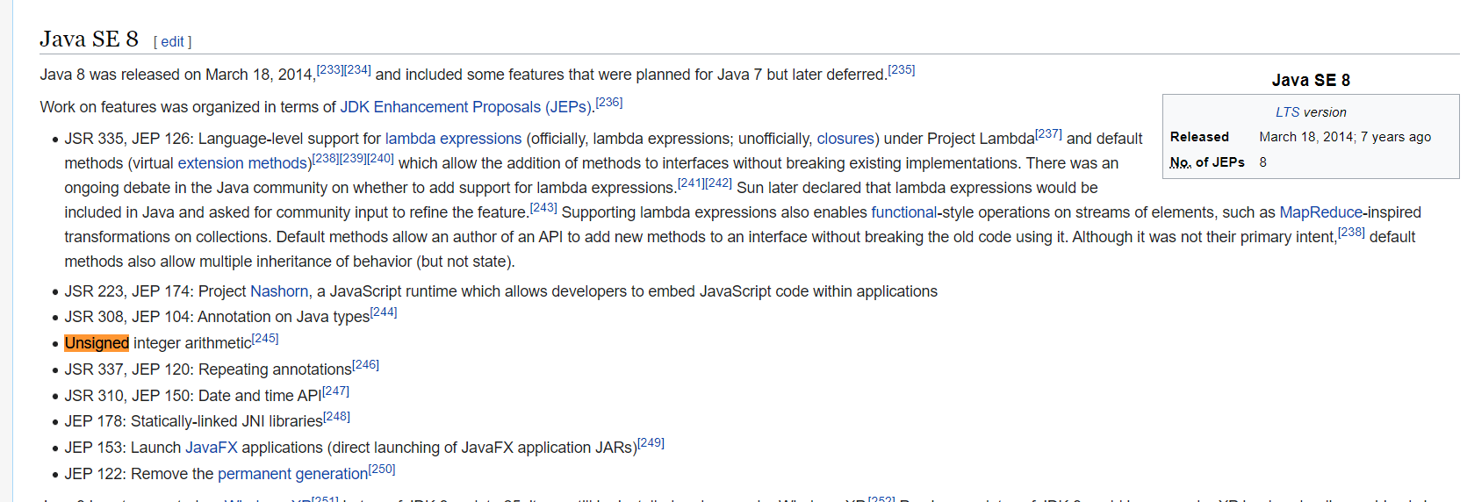The width and height of the screenshot is (1467, 502).
Task: Open citation [241] after lambda expressions debate
Action: (x=691, y=183)
